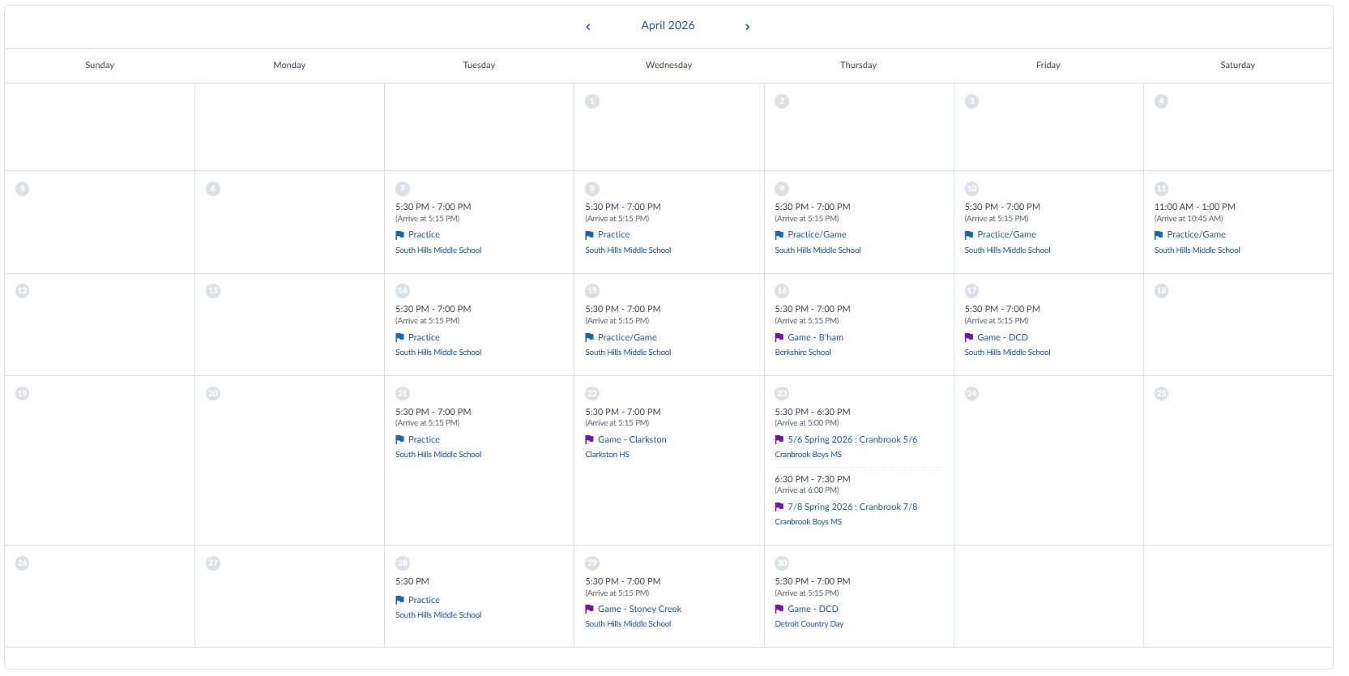Select the day 13 date circle
The image size is (1349, 676).
click(x=213, y=291)
